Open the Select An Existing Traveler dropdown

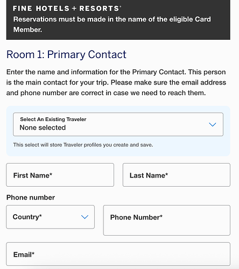[x=118, y=124]
